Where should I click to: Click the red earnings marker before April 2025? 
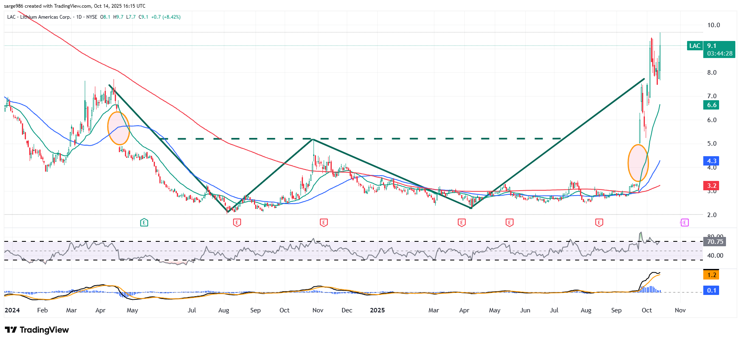462,222
